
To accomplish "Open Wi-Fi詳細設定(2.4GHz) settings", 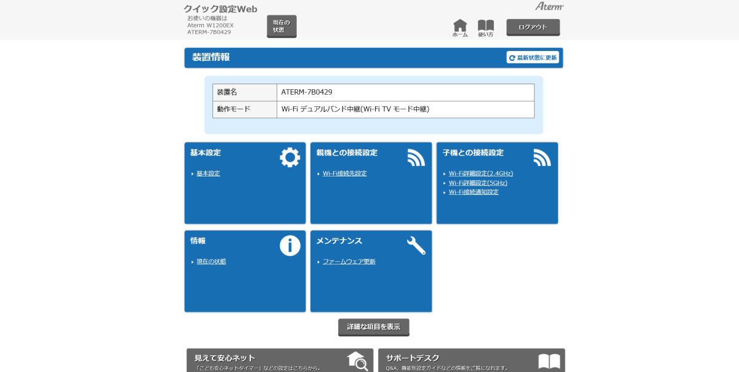I will coord(482,173).
